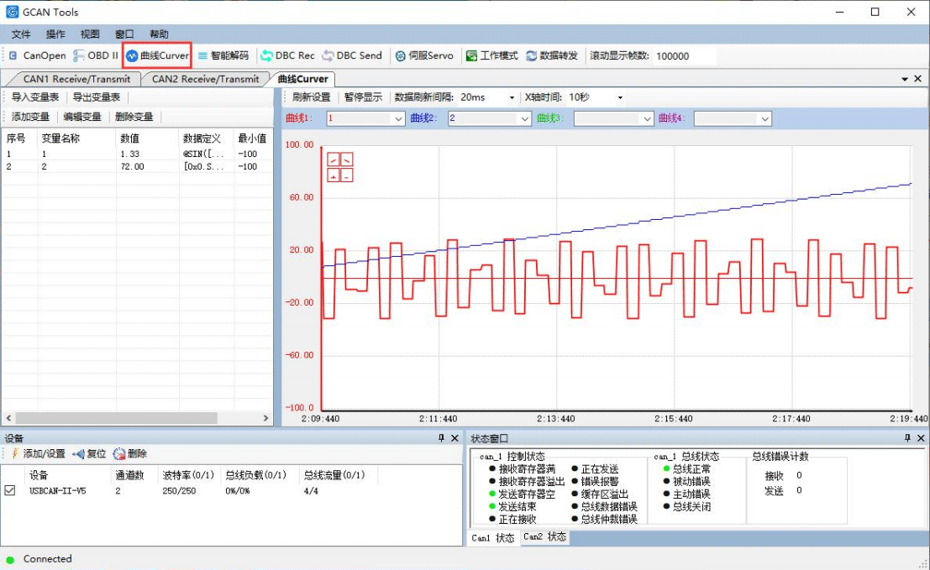
Task: Open 智能解码 smart decode
Action: coord(223,55)
